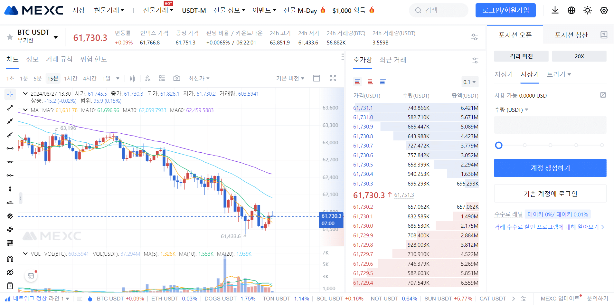The height and width of the screenshot is (305, 614).
Task: Open 수량 (USDT) unit dropdown
Action: pyautogui.click(x=511, y=110)
